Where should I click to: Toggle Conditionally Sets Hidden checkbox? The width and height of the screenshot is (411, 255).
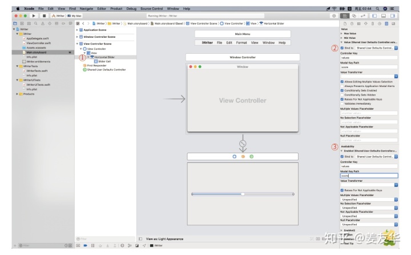(x=342, y=95)
